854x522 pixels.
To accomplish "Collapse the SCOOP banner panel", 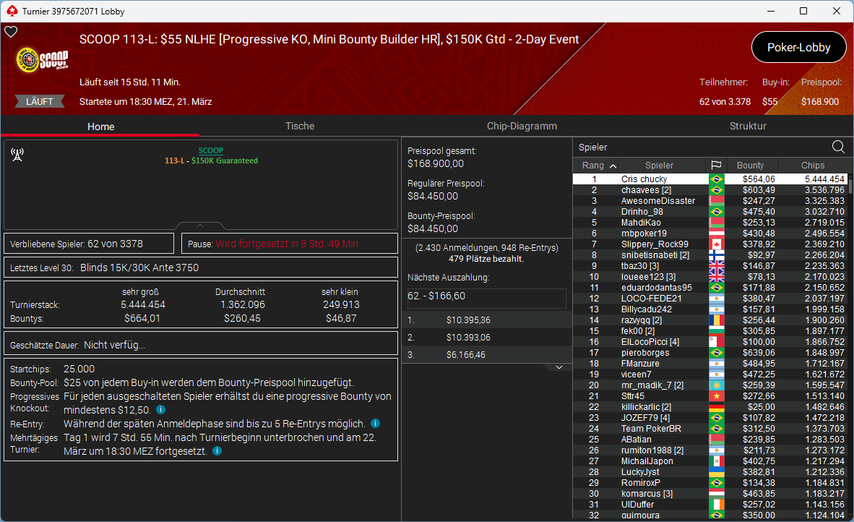I will click(200, 226).
